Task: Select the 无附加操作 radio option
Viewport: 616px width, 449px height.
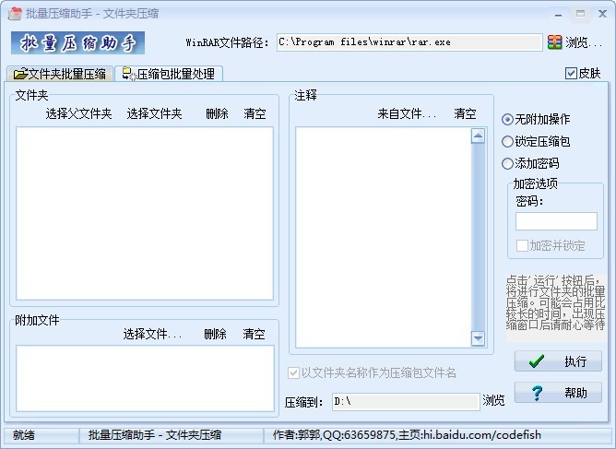Action: (x=508, y=119)
